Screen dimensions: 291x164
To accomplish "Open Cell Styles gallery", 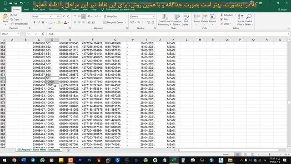I will tap(186, 20).
